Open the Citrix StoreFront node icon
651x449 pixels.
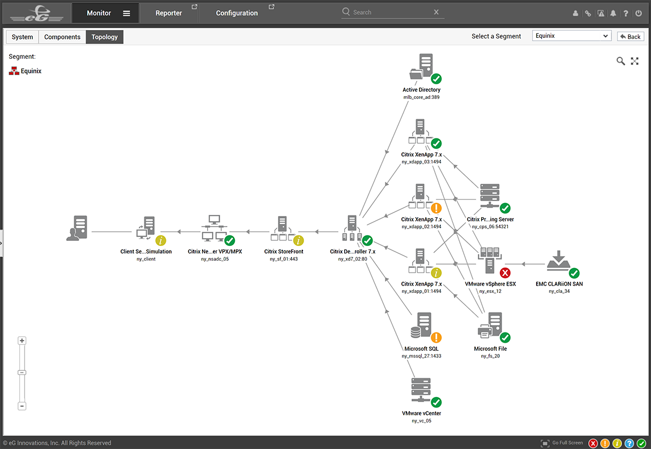282,228
